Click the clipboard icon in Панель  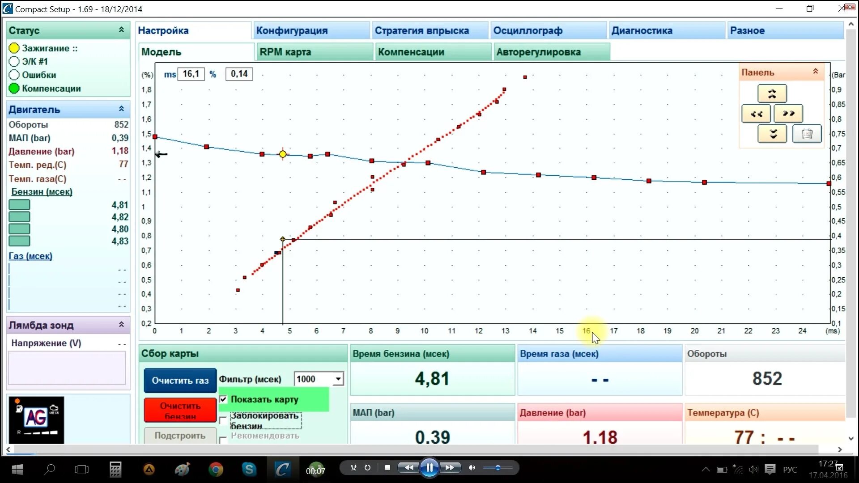(807, 134)
